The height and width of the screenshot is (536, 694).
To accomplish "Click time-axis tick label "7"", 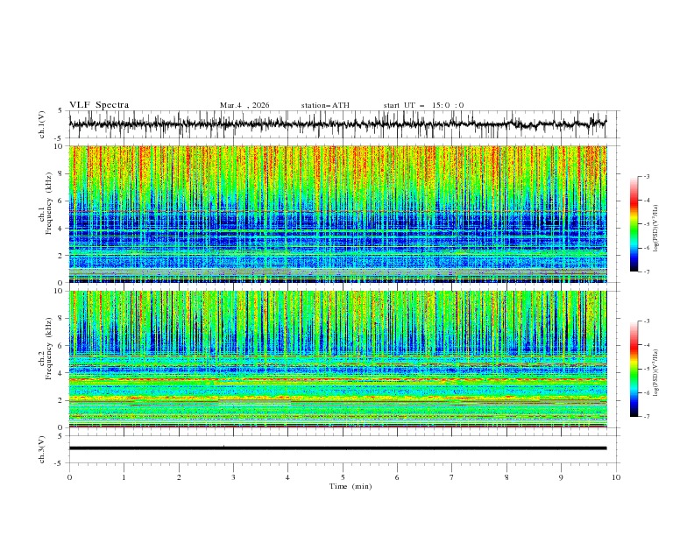I will pyautogui.click(x=452, y=477).
